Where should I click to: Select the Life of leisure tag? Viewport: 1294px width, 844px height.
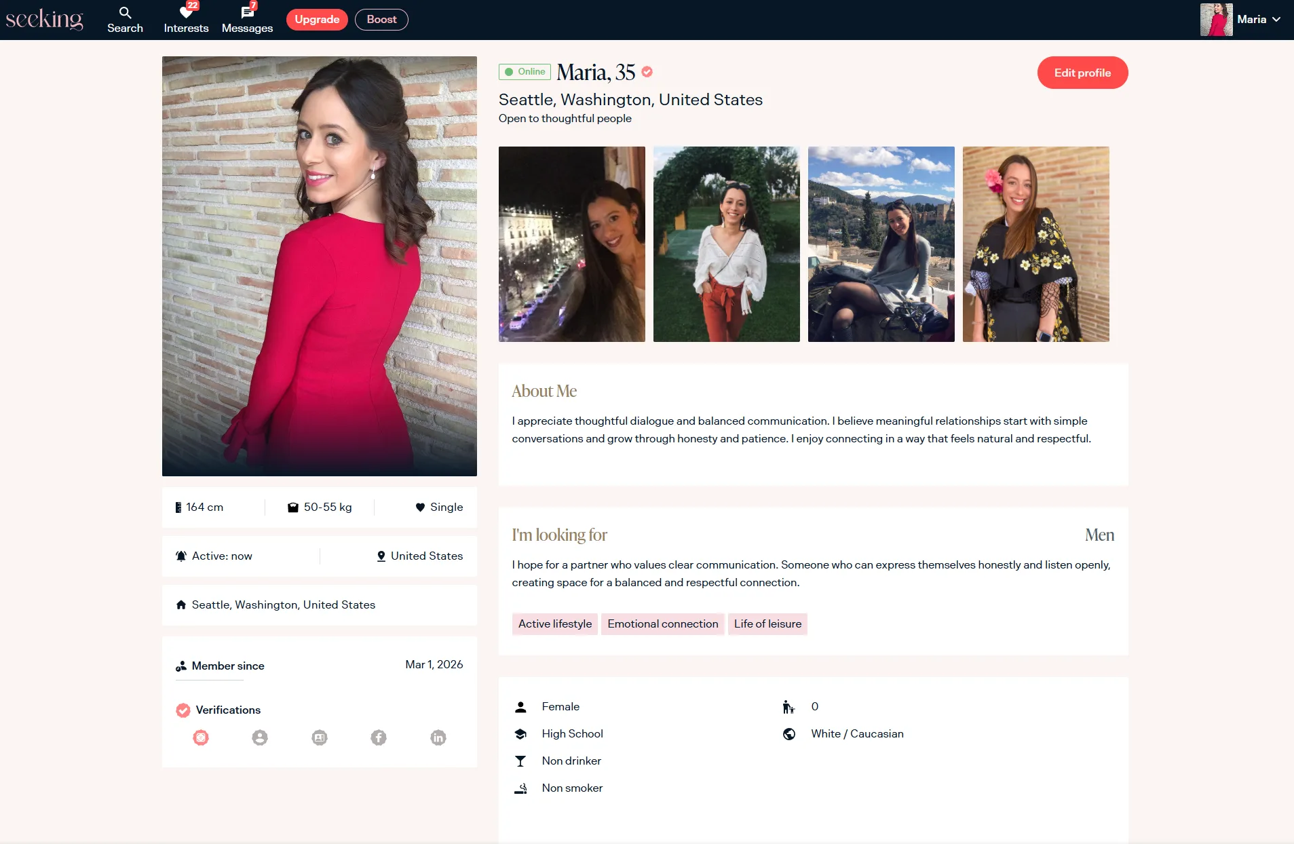767,624
